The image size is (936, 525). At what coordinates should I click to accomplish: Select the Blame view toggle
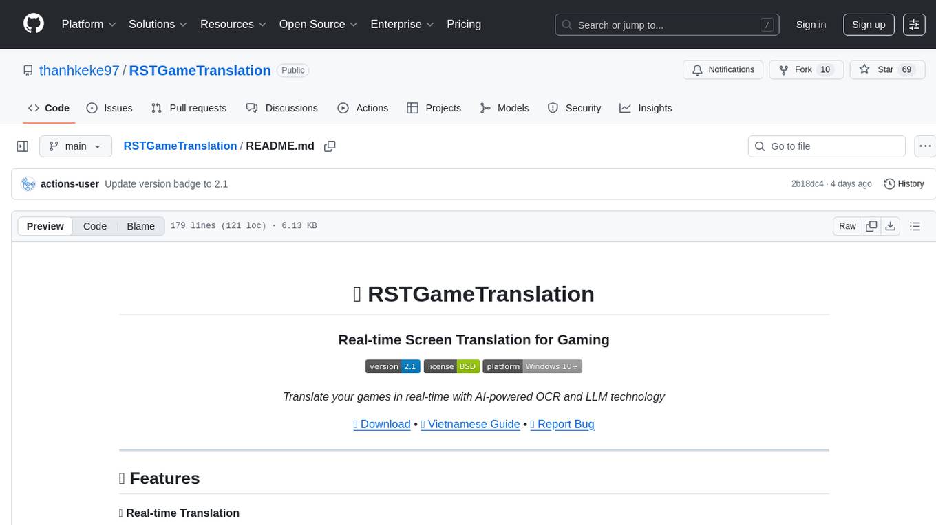click(x=140, y=226)
